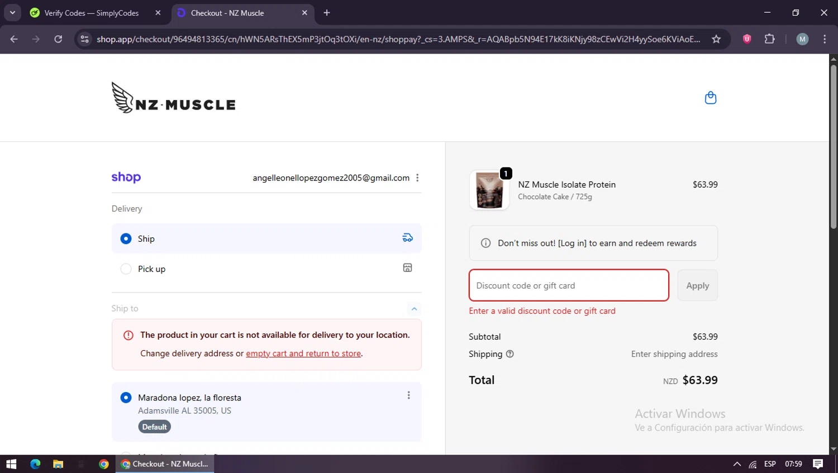Click empty cart and return to store link
Image resolution: width=838 pixels, height=473 pixels.
coord(303,353)
